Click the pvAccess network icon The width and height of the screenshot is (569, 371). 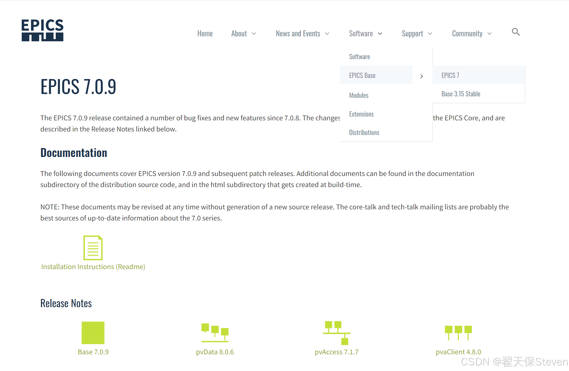click(336, 333)
